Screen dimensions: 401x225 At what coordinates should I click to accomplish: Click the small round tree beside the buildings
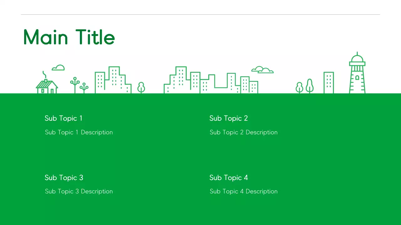[141, 87]
